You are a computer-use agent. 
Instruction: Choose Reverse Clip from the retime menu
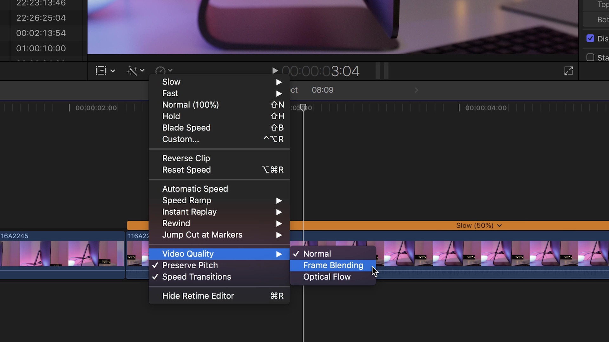(186, 158)
